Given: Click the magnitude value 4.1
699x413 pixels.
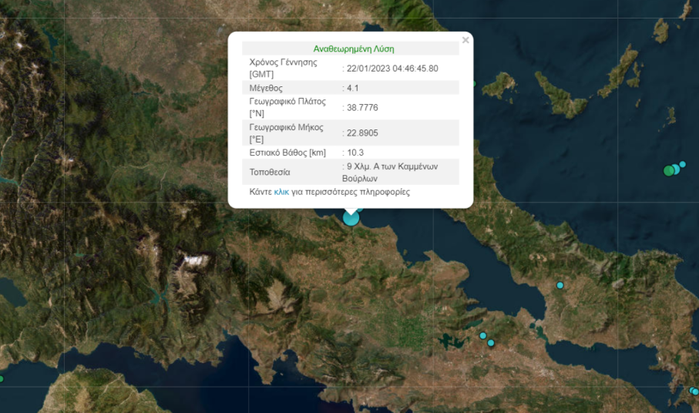Looking at the screenshot, I should coord(353,88).
